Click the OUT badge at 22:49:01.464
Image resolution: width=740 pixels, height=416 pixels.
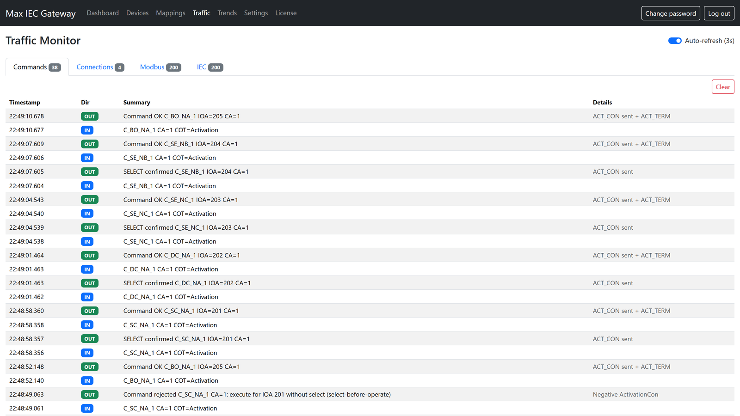[x=90, y=256]
